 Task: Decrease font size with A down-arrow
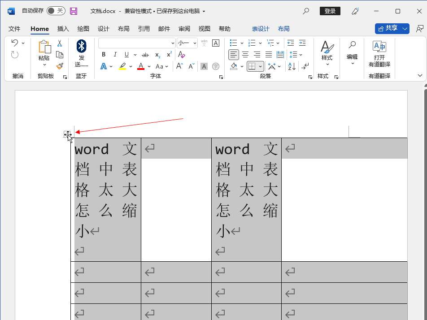(192, 66)
